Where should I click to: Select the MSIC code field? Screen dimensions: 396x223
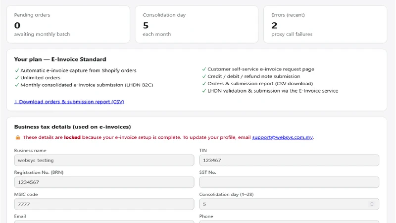[x=104, y=204]
